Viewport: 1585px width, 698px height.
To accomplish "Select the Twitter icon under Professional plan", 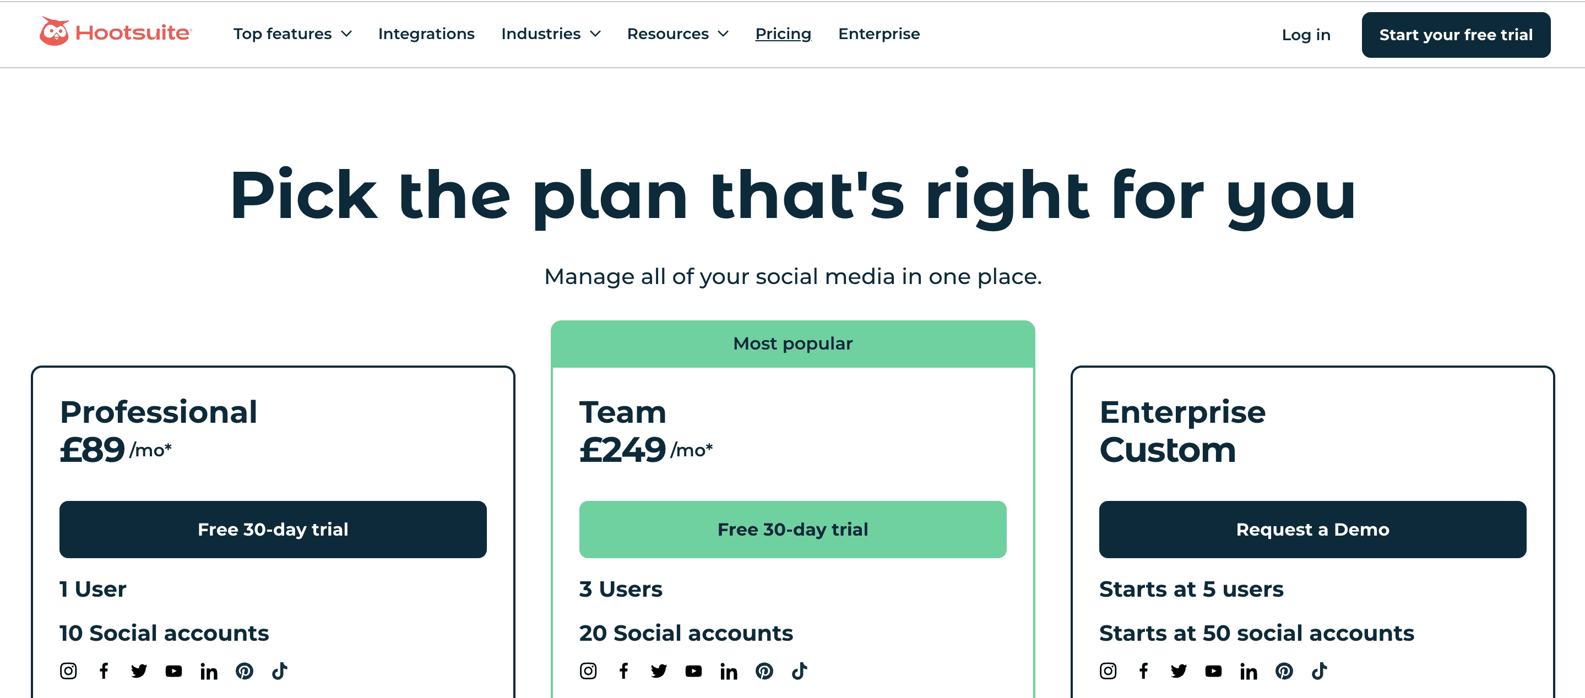I will click(x=139, y=671).
